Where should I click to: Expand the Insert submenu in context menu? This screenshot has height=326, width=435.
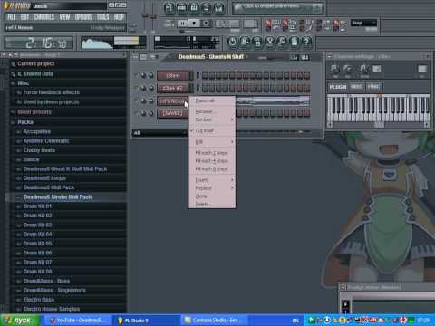(212, 180)
